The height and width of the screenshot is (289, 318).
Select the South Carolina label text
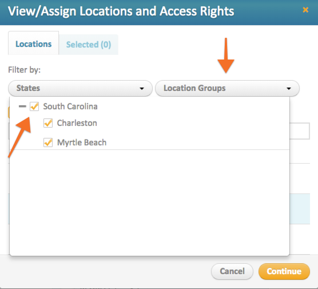(x=70, y=106)
